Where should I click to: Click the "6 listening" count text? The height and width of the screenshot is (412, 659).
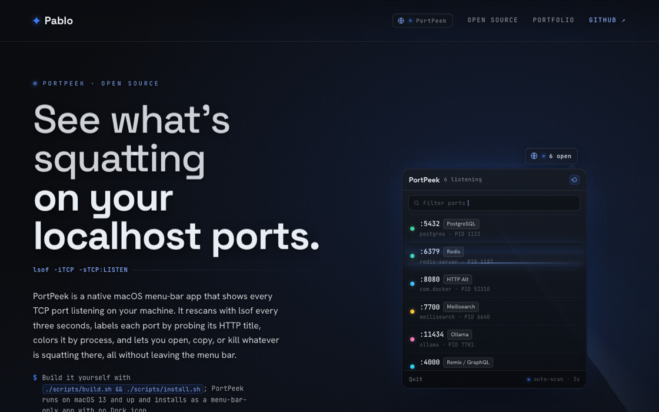(462, 180)
